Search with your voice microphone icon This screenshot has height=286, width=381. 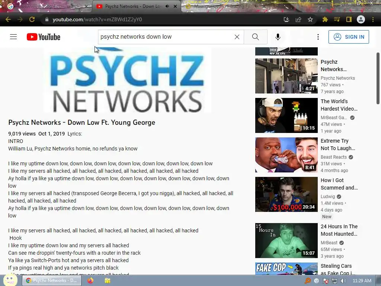click(278, 37)
